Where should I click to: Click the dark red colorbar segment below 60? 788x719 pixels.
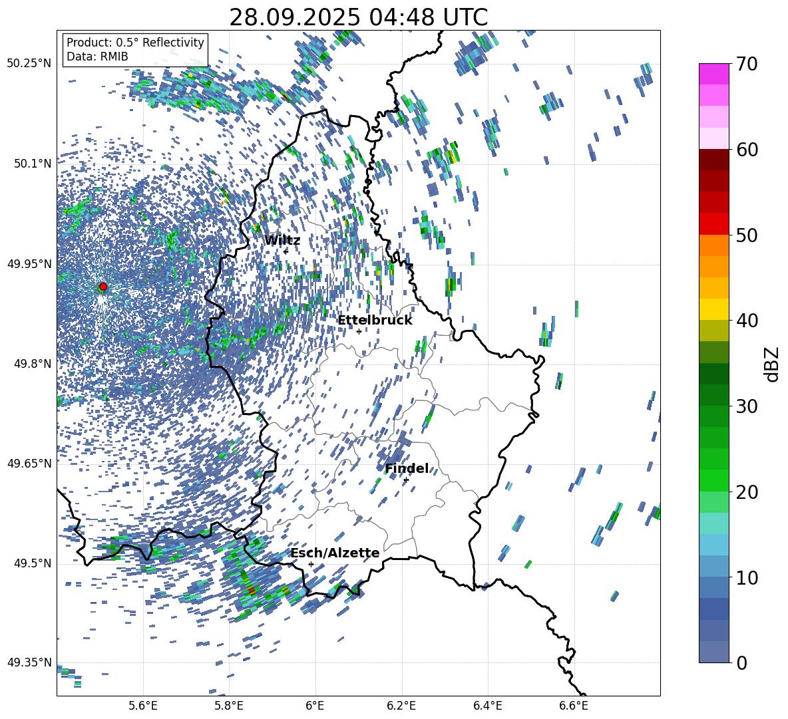714,160
